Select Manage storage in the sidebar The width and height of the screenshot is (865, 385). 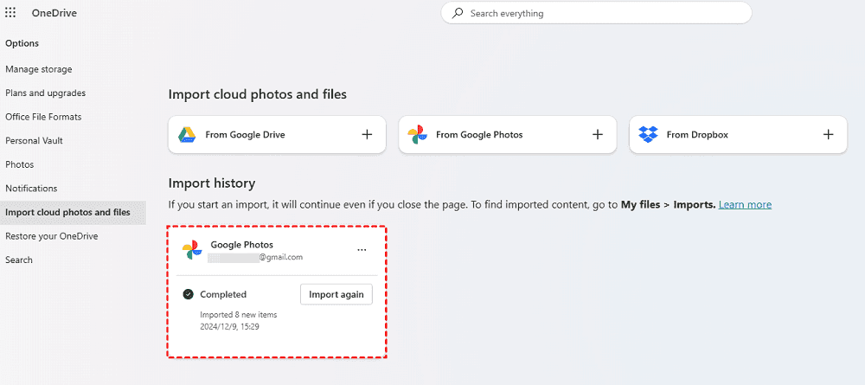tap(39, 69)
